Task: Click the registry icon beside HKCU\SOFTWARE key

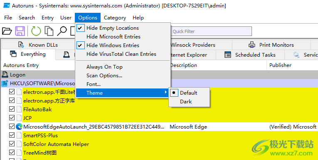Action: click(5, 83)
